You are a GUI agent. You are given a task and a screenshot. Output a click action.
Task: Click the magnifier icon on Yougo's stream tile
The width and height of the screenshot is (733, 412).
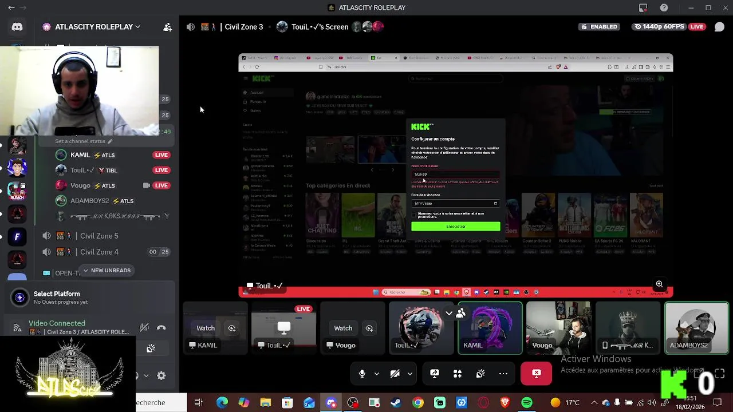[369, 328]
